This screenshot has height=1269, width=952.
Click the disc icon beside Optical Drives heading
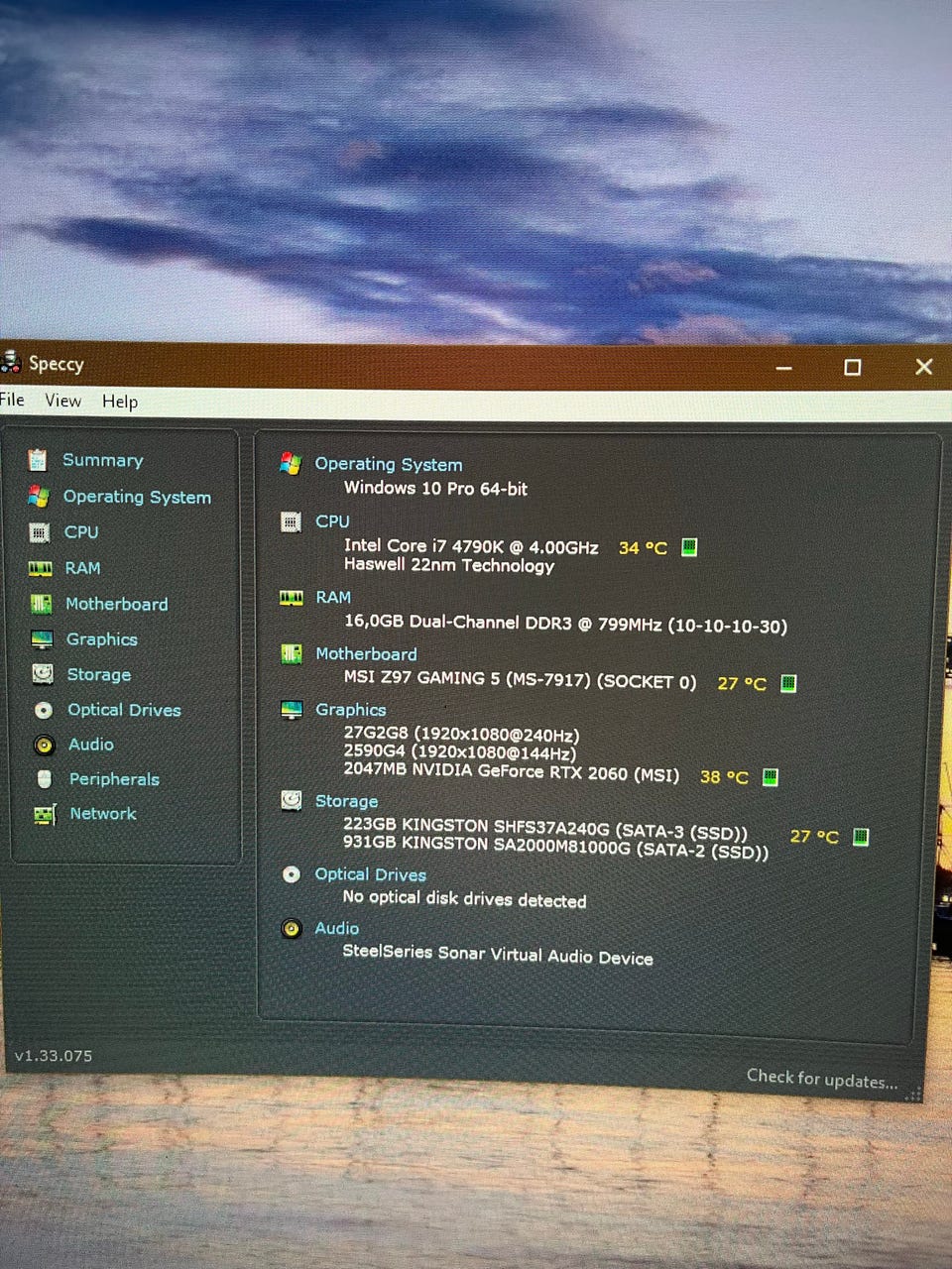tap(291, 874)
